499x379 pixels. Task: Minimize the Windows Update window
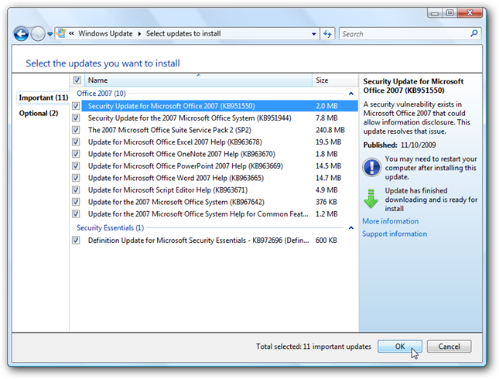[x=435, y=12]
